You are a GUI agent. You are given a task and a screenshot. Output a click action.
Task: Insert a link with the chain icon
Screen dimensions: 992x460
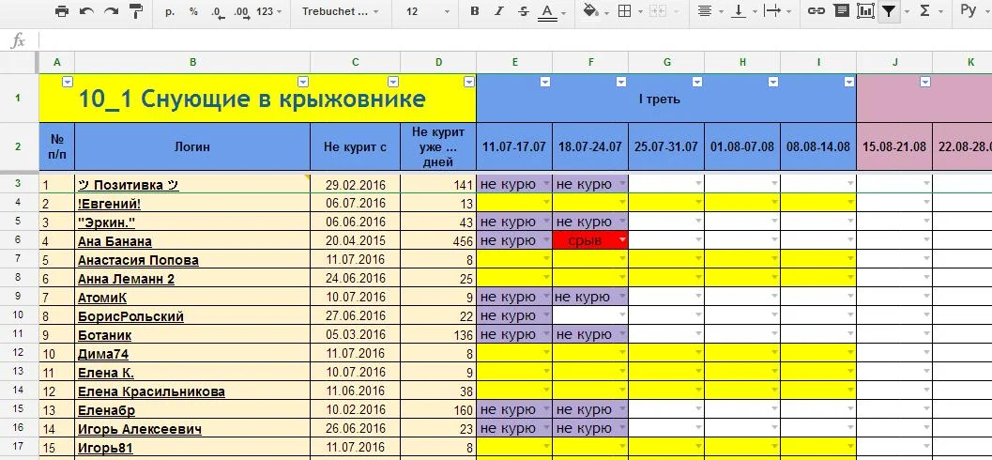point(816,10)
